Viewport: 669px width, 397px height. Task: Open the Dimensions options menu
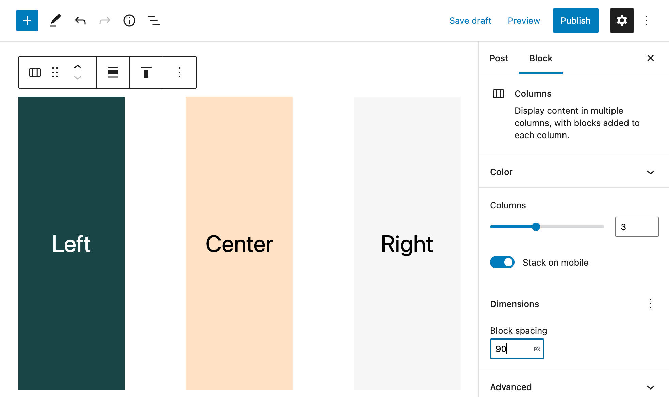tap(650, 304)
